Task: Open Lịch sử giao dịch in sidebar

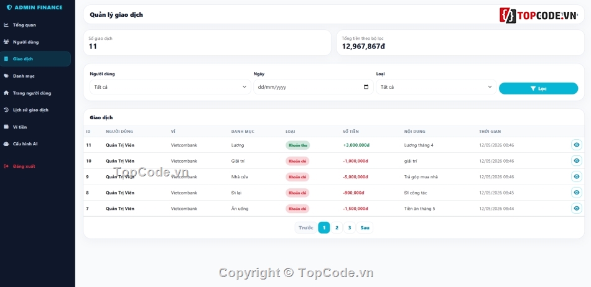Action: click(35, 110)
